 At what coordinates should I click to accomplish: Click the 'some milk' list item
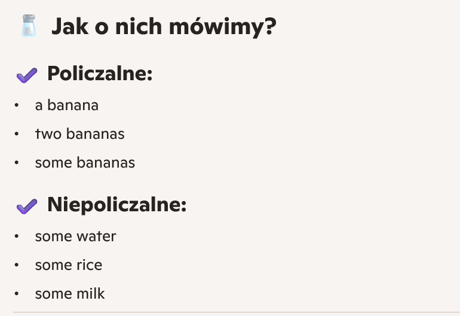70,294
